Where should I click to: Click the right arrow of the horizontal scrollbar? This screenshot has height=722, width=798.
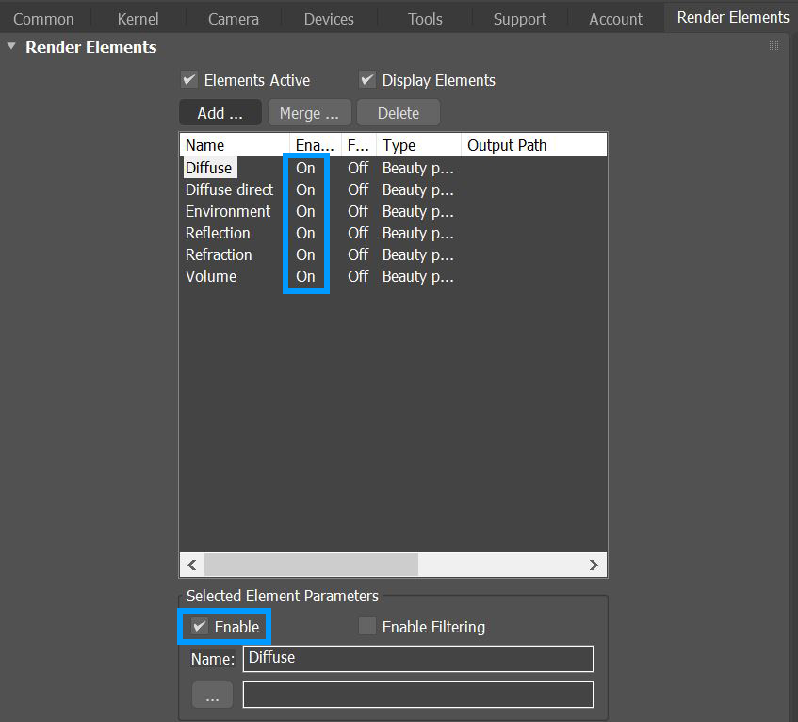pos(594,565)
